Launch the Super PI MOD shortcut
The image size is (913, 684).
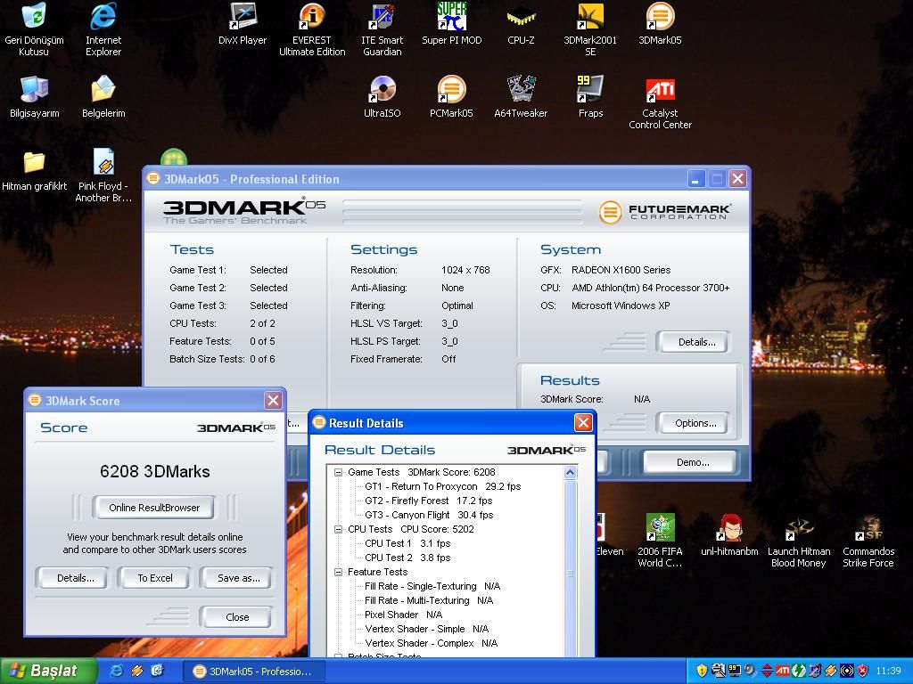click(x=452, y=24)
